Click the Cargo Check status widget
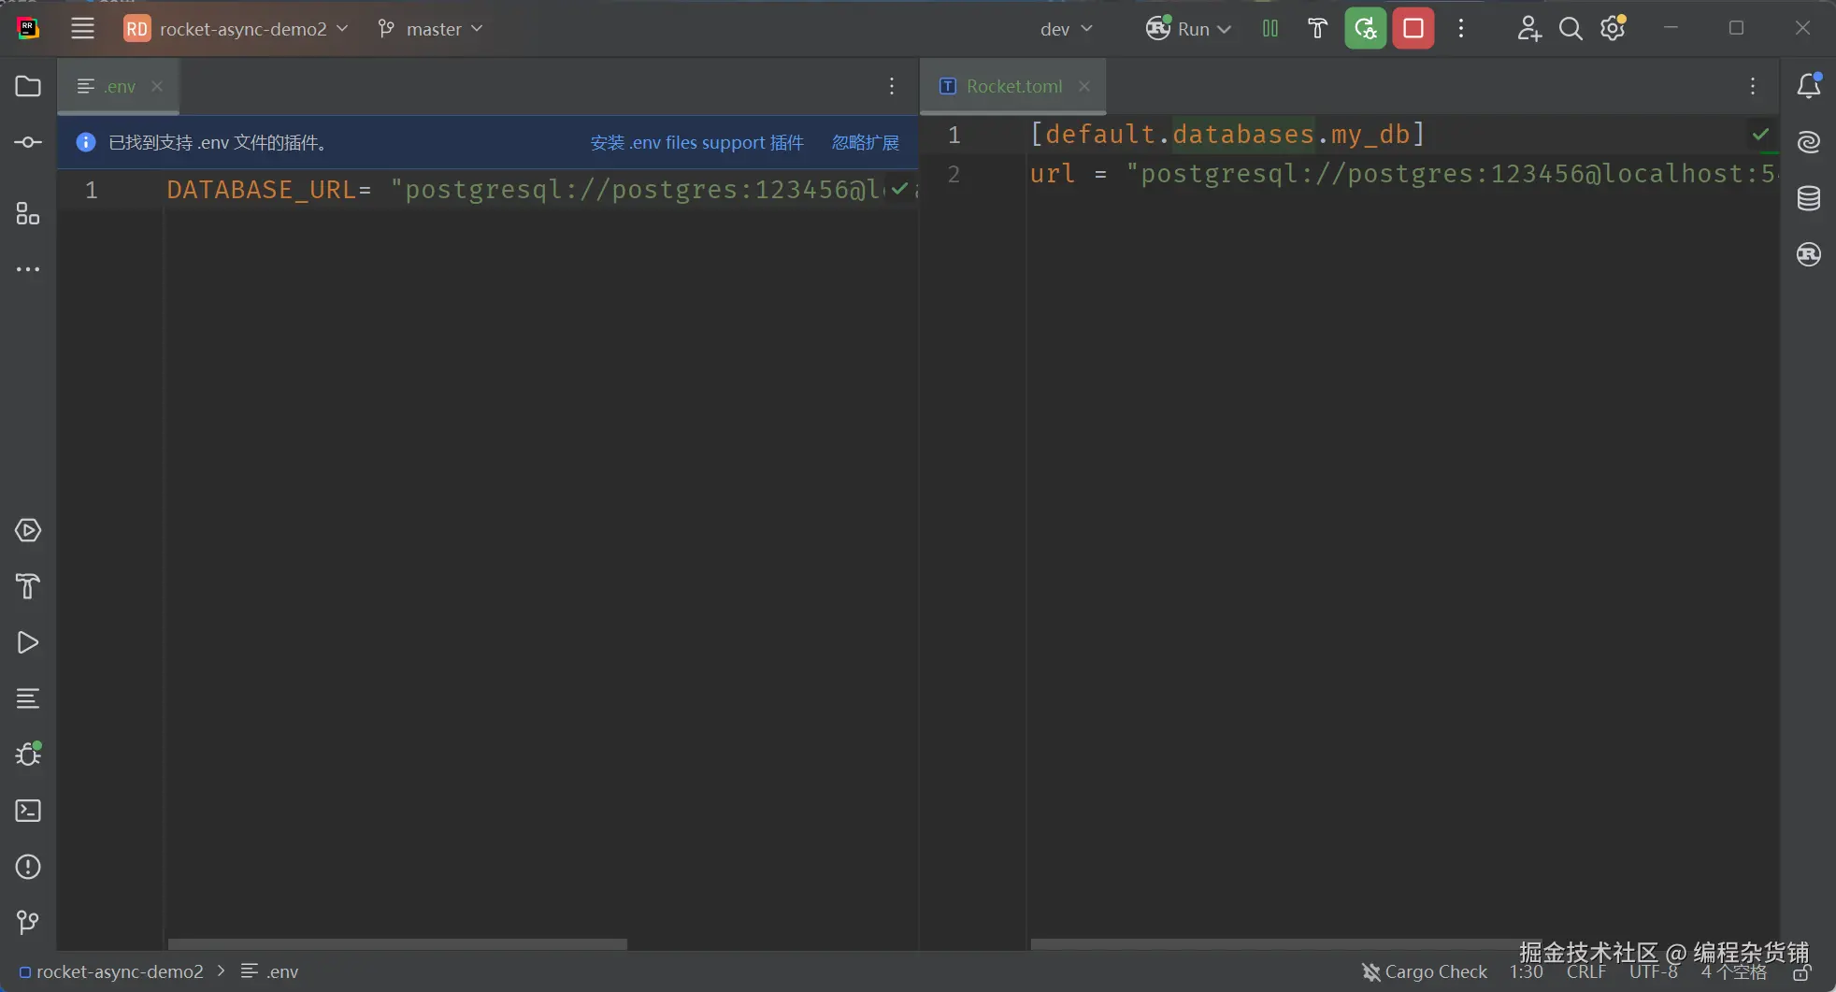 (x=1424, y=972)
